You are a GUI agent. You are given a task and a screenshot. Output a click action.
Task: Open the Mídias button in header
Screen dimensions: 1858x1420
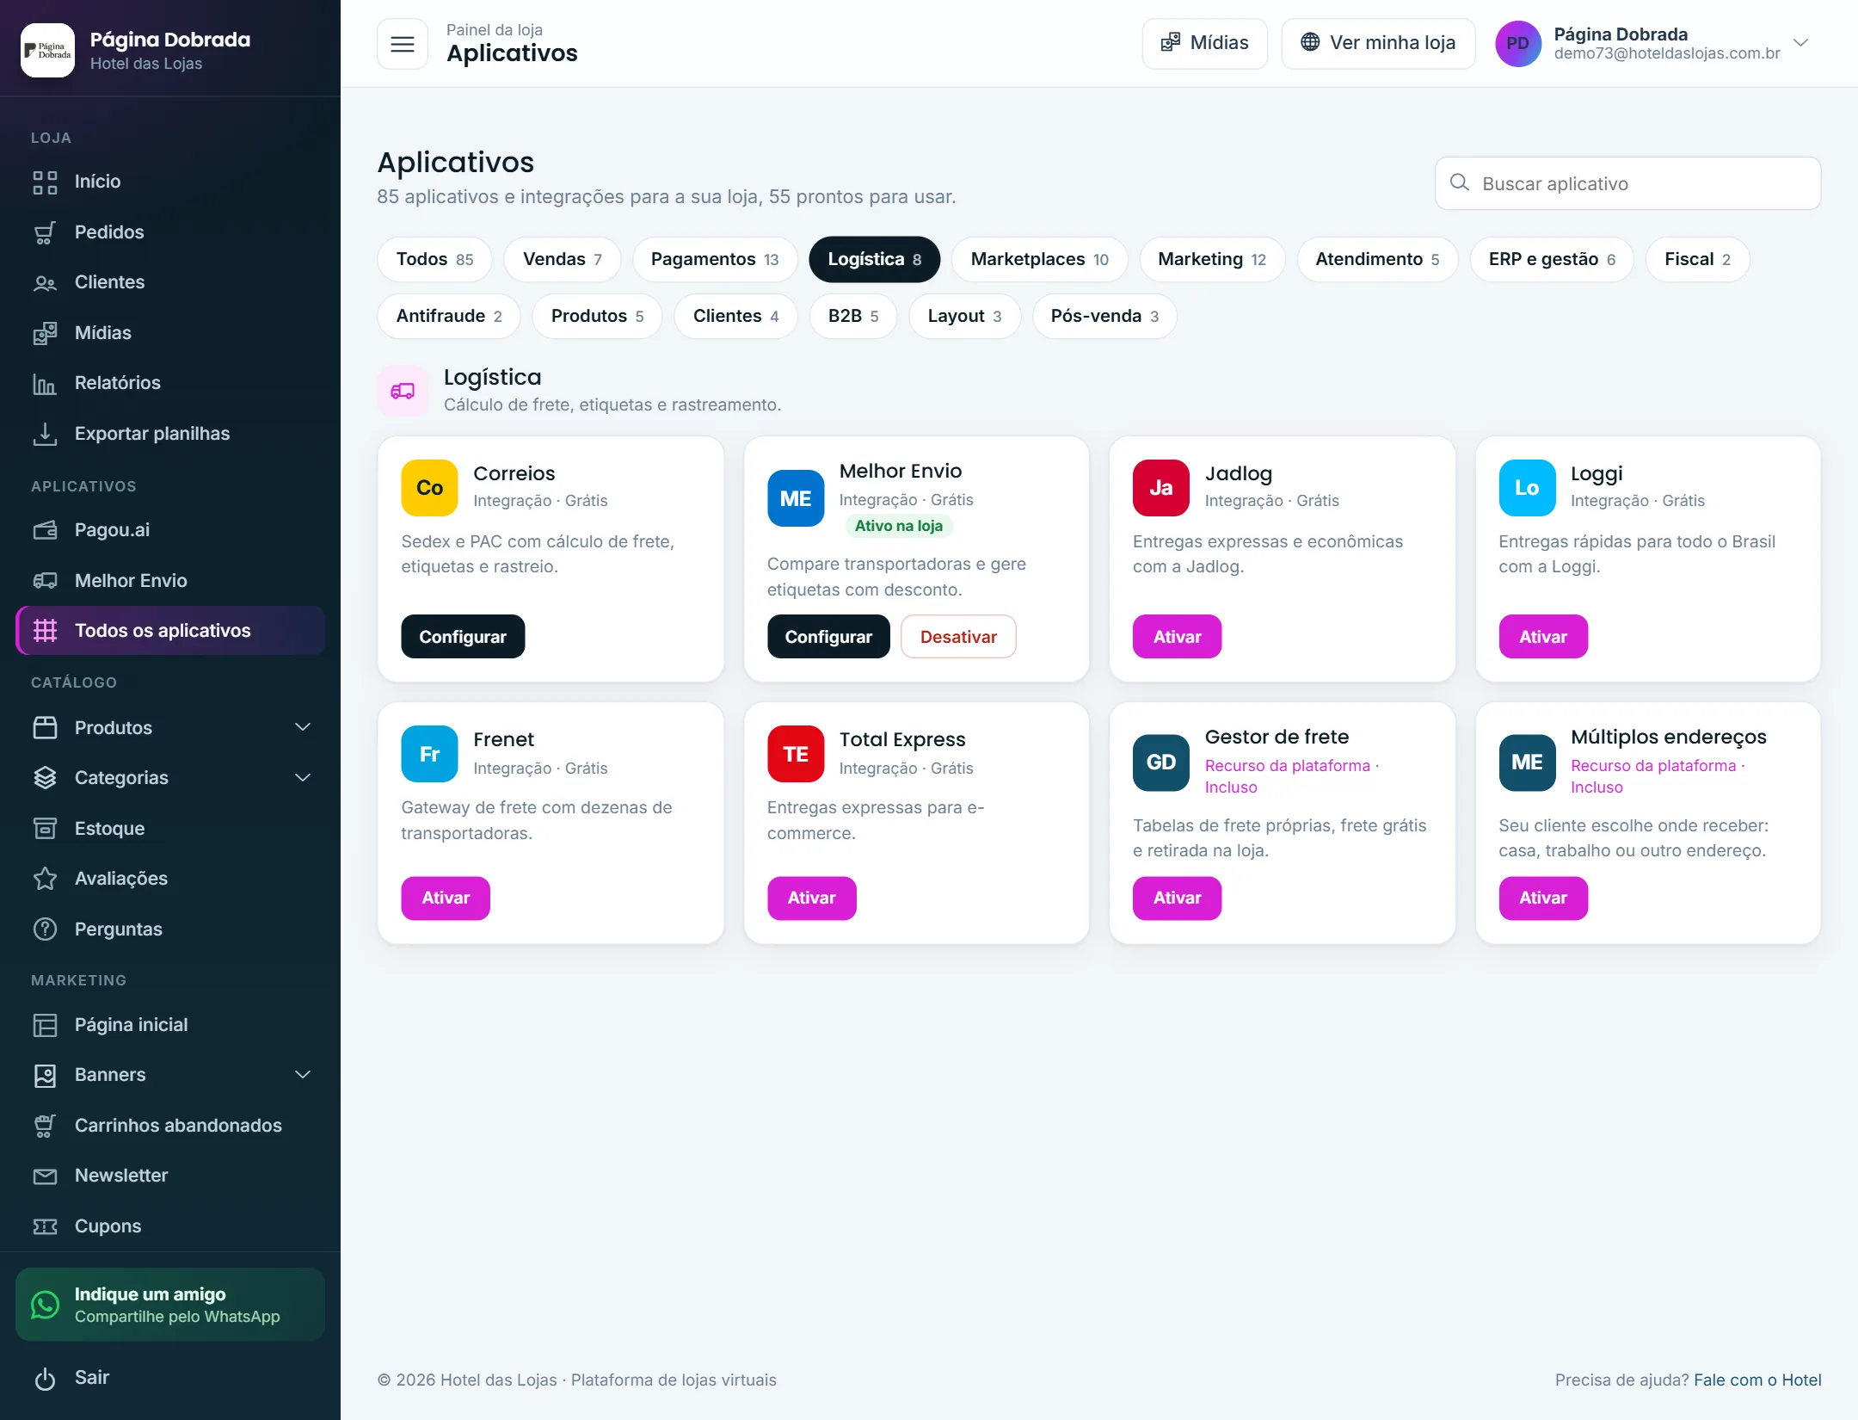pyautogui.click(x=1204, y=43)
